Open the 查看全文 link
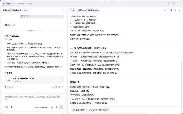The image size is (183, 114). coord(15,36)
